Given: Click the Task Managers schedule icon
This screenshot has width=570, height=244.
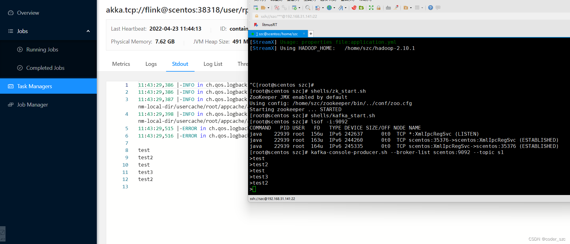Looking at the screenshot, I should tap(11, 86).
